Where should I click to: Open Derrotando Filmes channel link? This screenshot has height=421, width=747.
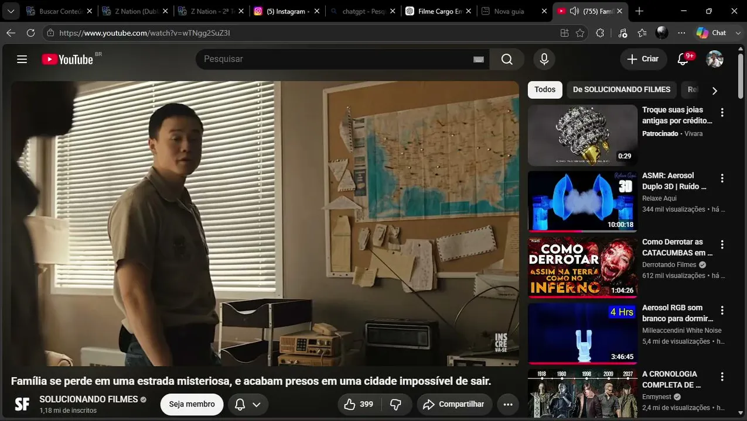pos(669,264)
